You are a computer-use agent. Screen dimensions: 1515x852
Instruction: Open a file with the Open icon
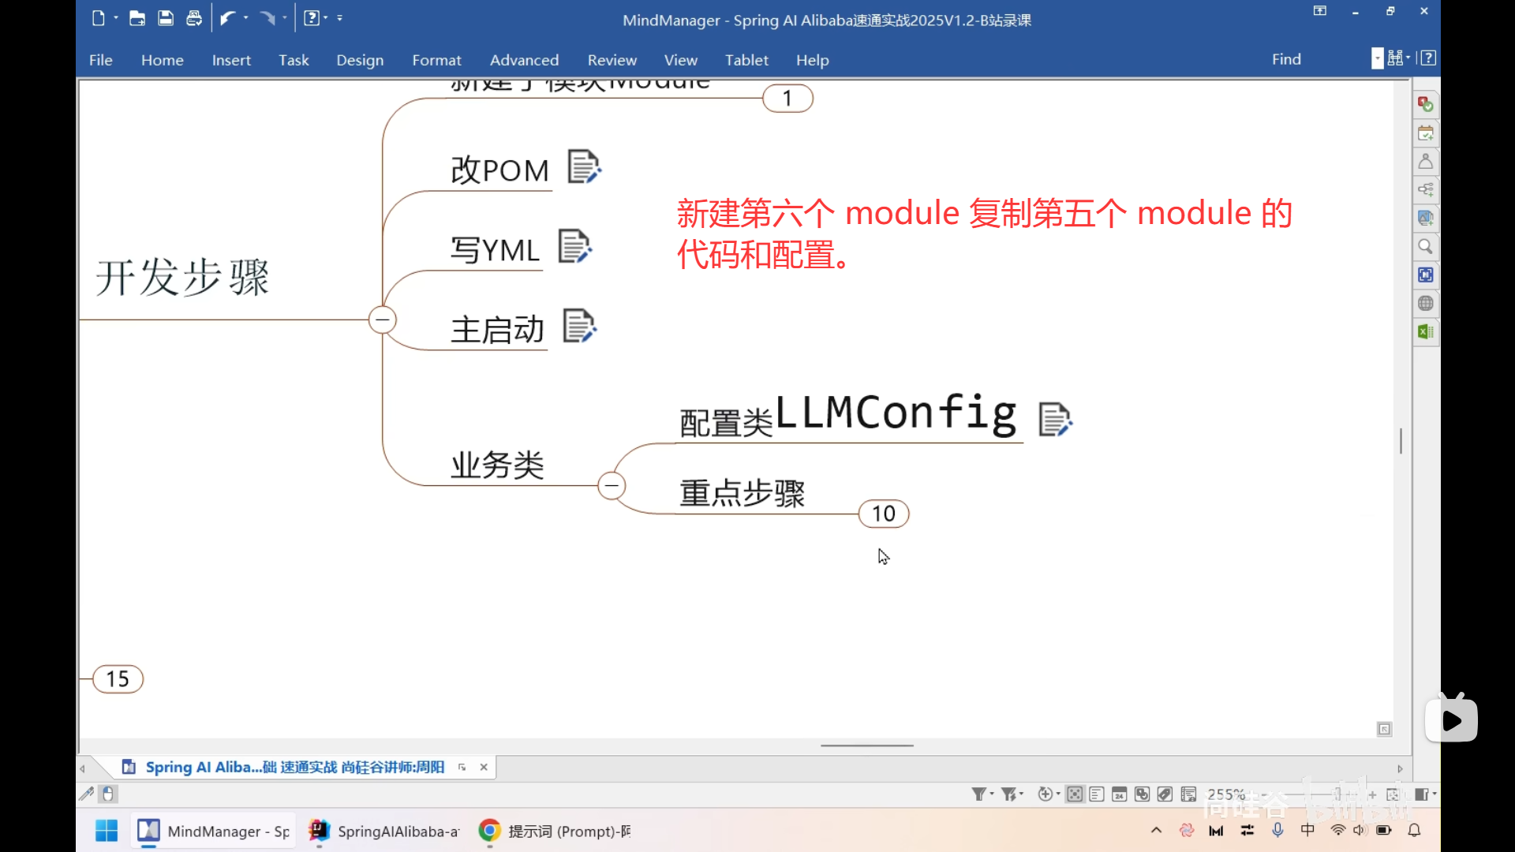pos(137,18)
